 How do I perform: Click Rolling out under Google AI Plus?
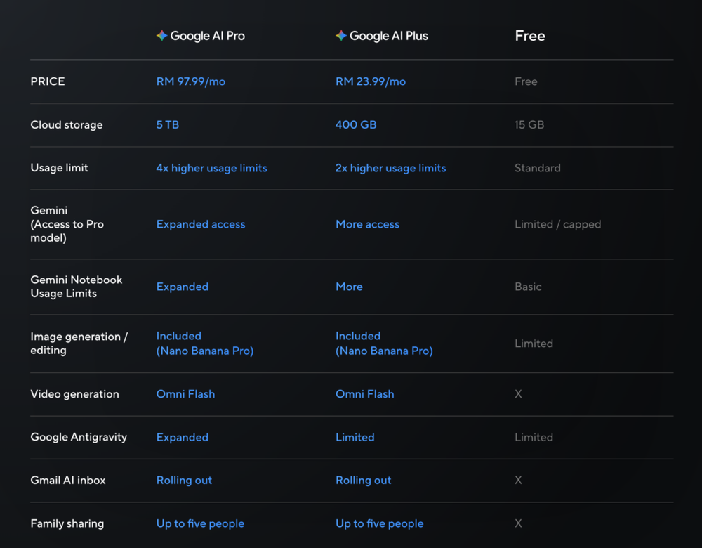coord(364,481)
